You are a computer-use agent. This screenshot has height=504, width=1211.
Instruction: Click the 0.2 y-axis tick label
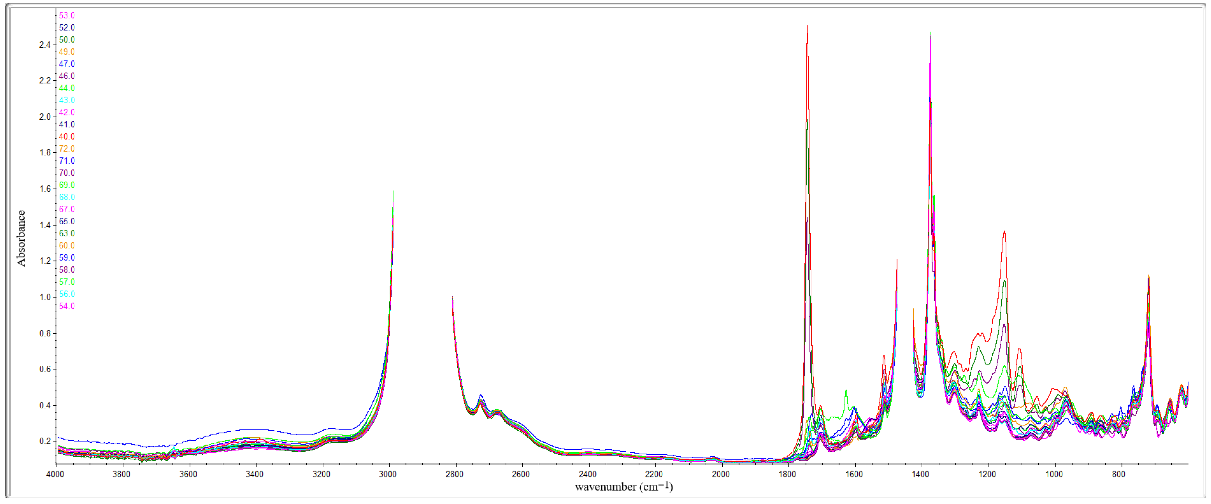[45, 441]
